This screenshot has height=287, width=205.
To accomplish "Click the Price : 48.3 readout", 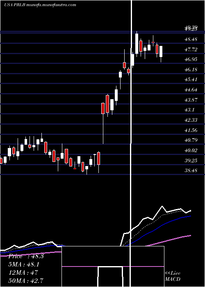I will pyautogui.click(x=26, y=256).
